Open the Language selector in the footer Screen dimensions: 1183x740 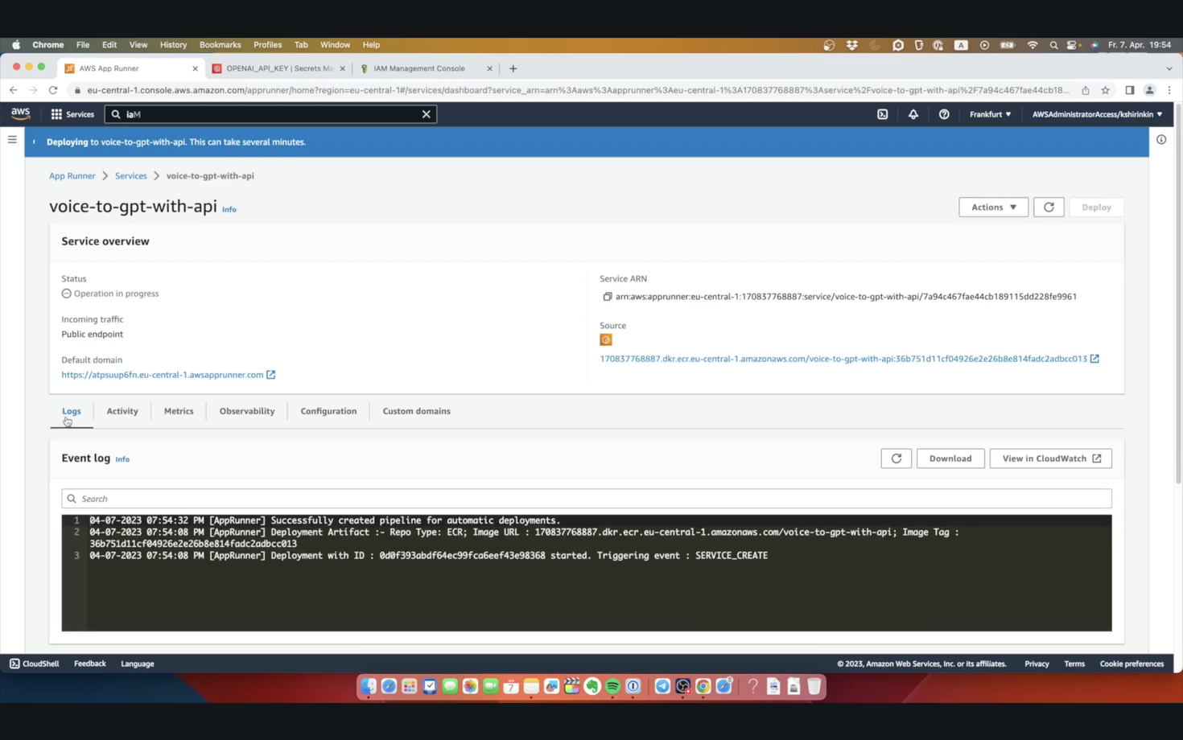click(138, 664)
